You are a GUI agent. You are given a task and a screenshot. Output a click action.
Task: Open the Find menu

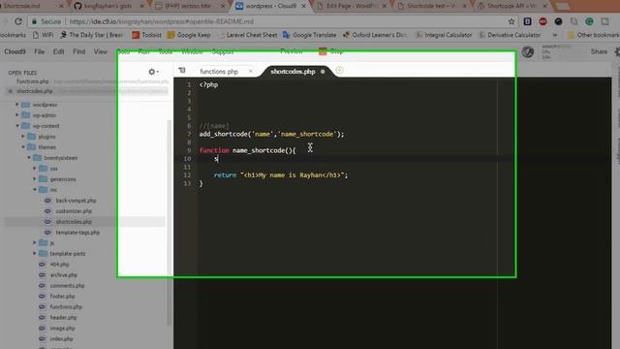click(79, 51)
